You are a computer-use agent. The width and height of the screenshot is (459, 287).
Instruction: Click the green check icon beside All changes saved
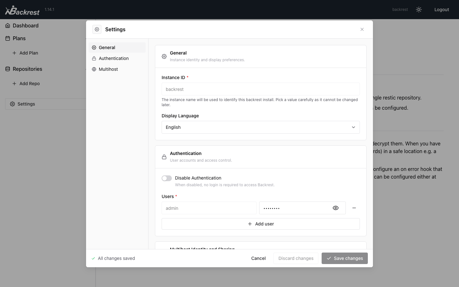93,258
